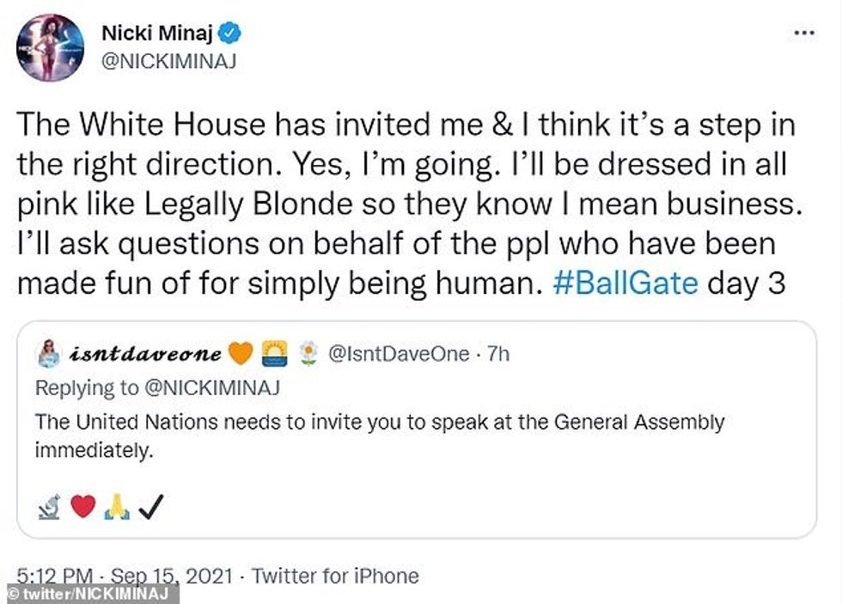Open the tweet's more options menu
The image size is (842, 604).
(803, 34)
